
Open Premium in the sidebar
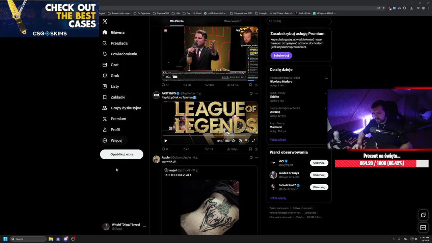(x=114, y=119)
